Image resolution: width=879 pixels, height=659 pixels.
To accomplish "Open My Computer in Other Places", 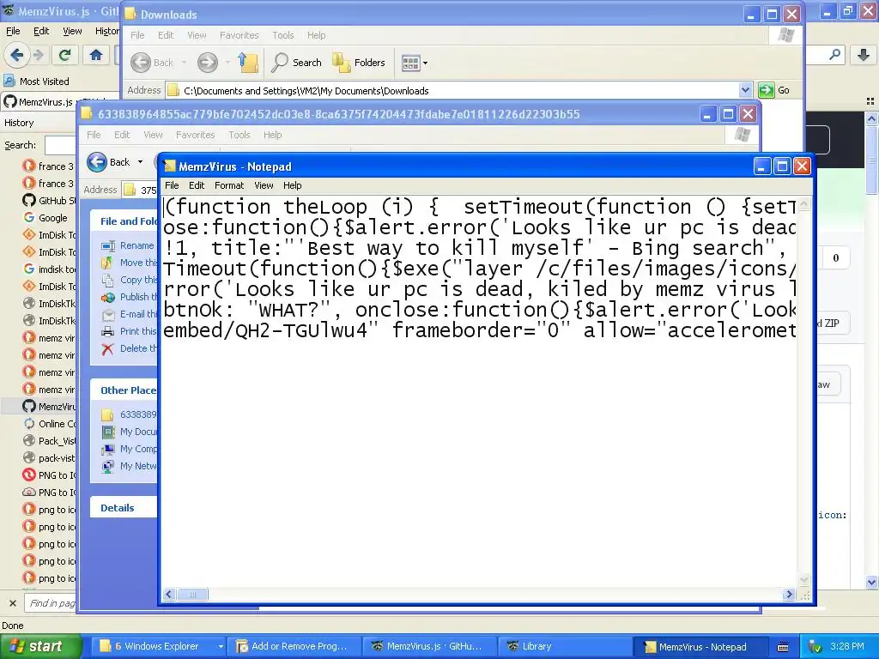I will coord(130,449).
